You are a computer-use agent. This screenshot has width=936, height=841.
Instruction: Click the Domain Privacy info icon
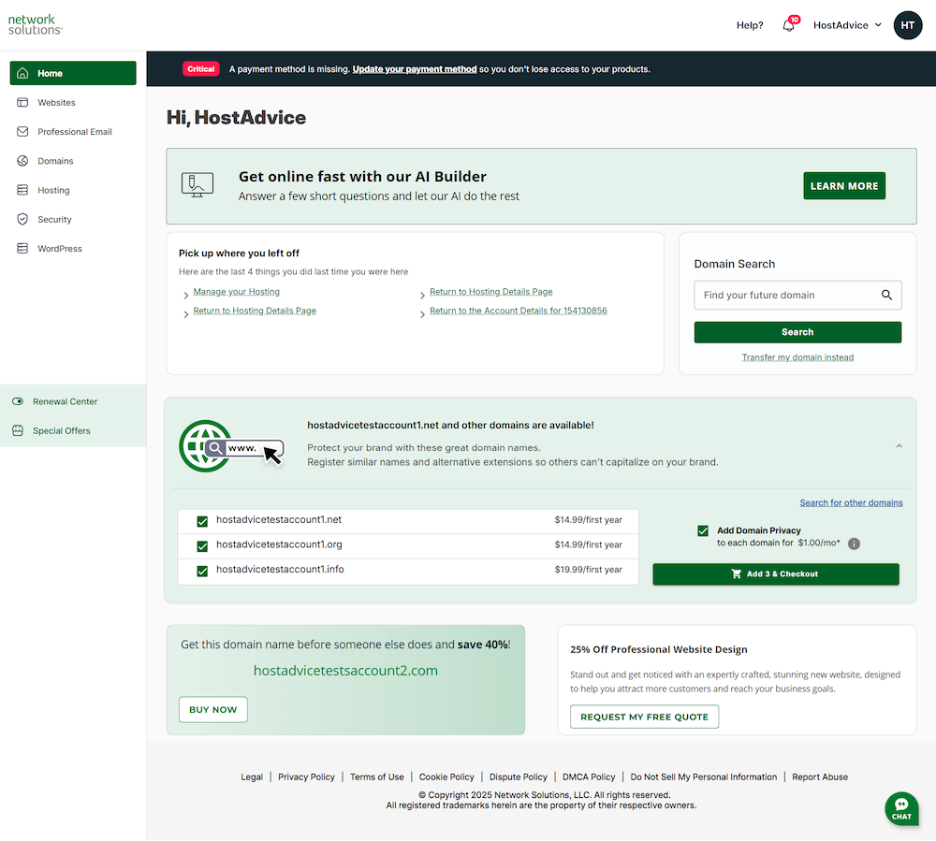tap(854, 544)
